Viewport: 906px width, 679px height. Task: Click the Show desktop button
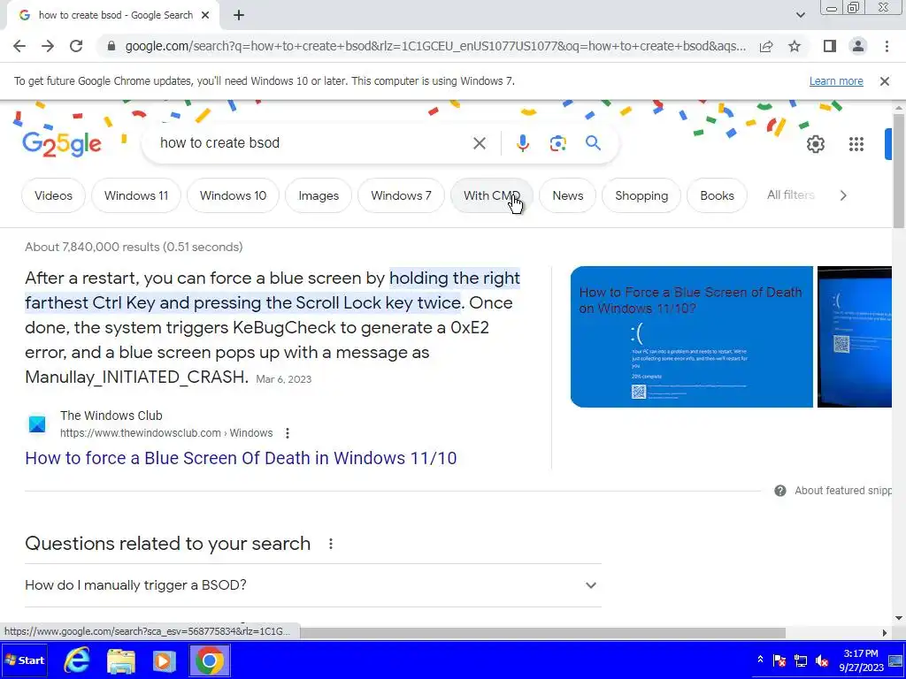click(895, 660)
